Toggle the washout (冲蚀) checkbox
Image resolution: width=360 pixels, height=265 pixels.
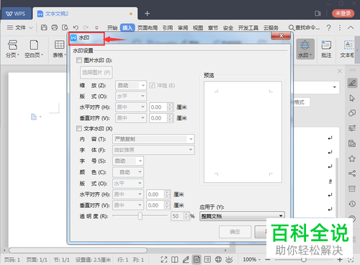[152, 86]
